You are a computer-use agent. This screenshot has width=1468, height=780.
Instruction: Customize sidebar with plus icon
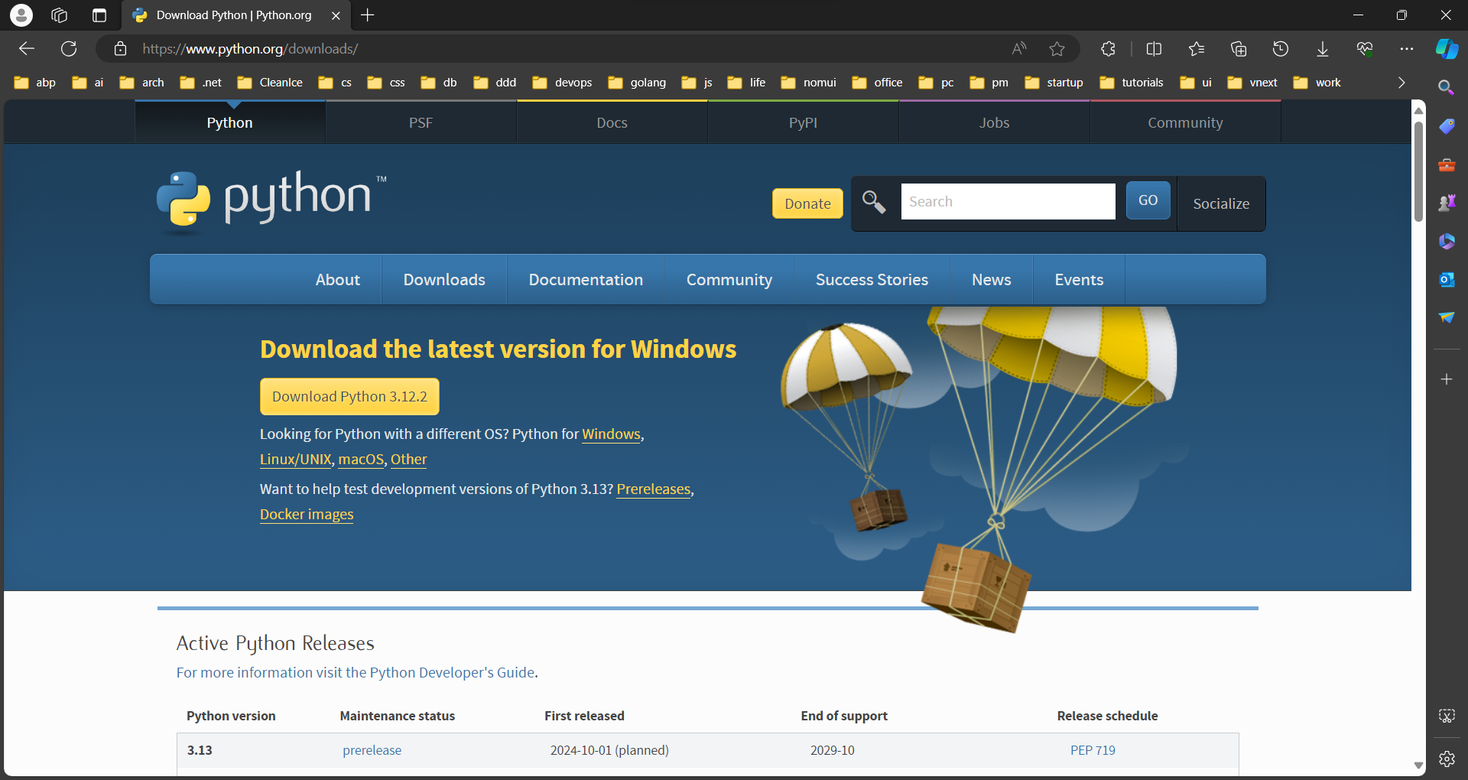(1447, 379)
